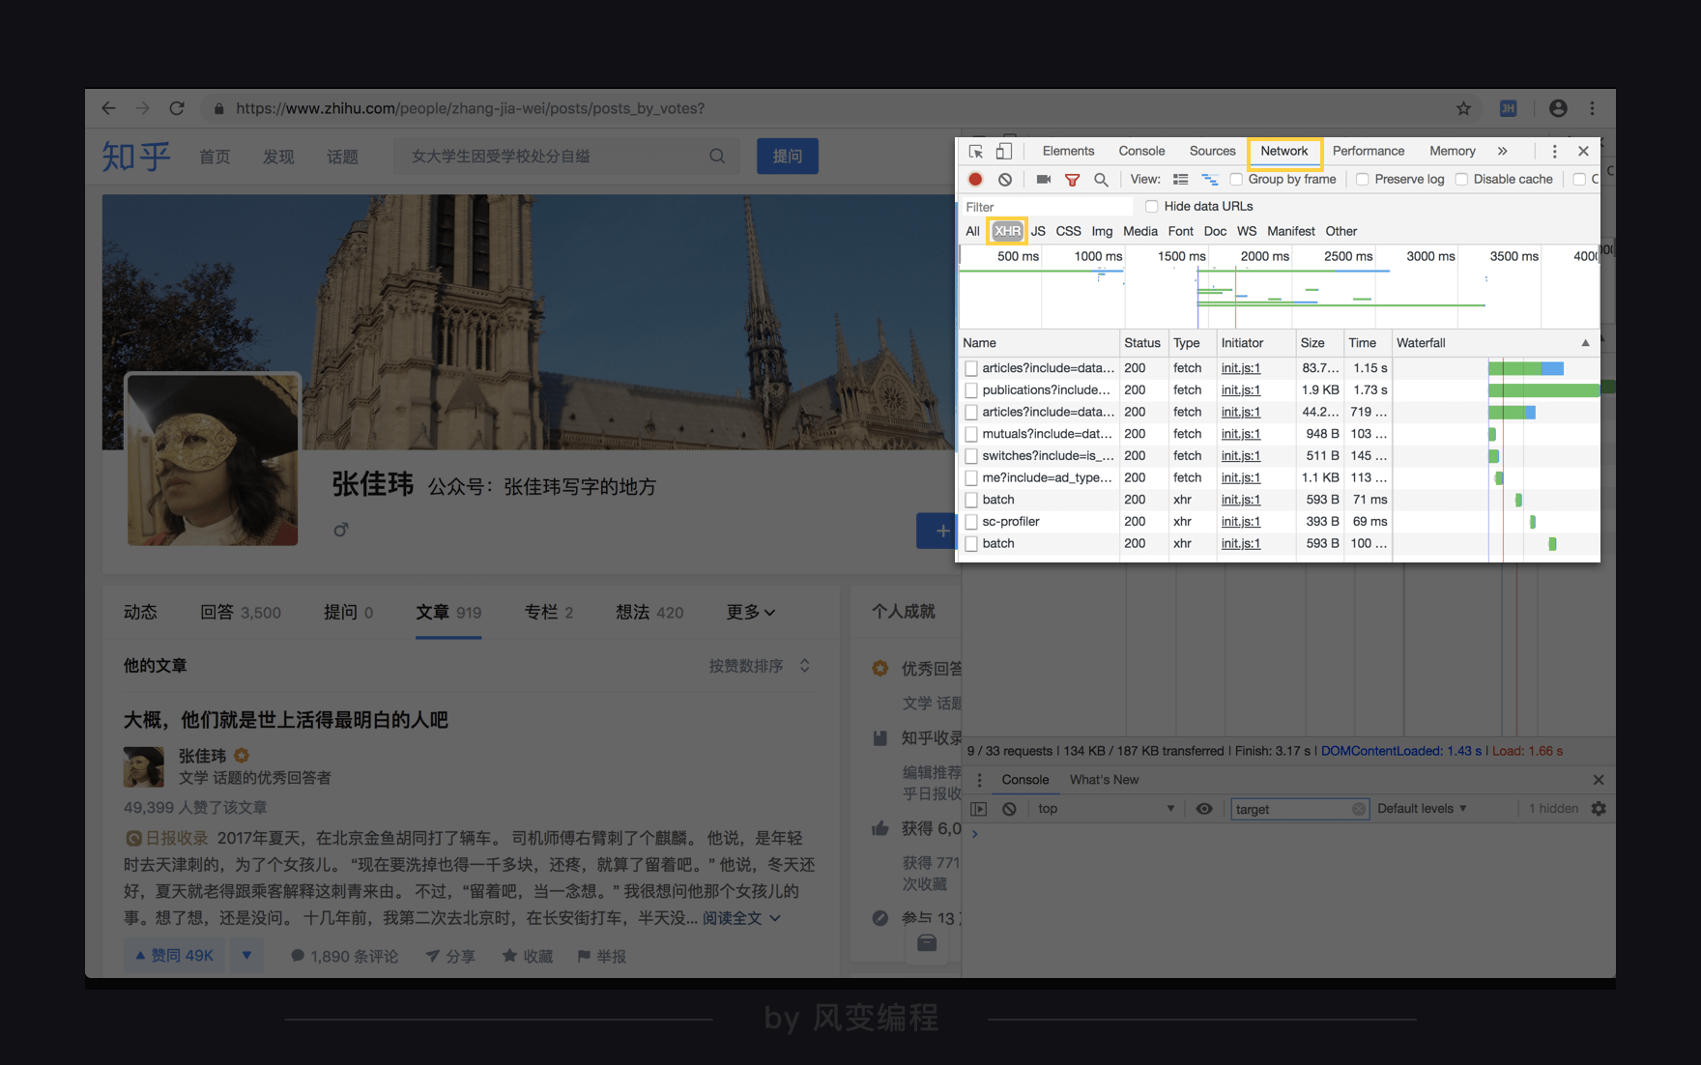Image resolution: width=1701 pixels, height=1065 pixels.
Task: Switch to the Performance tab
Action: [x=1369, y=151]
